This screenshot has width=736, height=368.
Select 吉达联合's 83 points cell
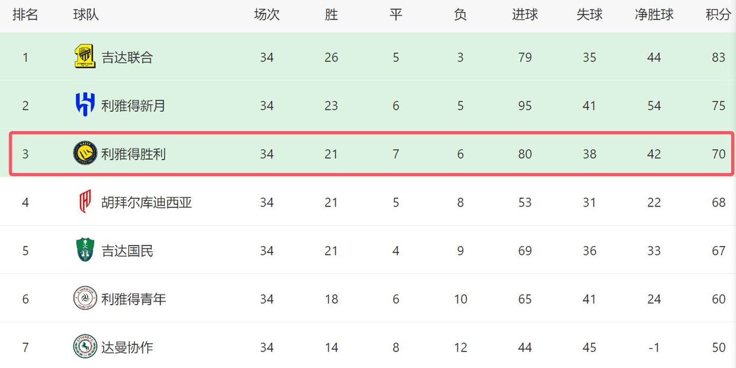pos(719,57)
